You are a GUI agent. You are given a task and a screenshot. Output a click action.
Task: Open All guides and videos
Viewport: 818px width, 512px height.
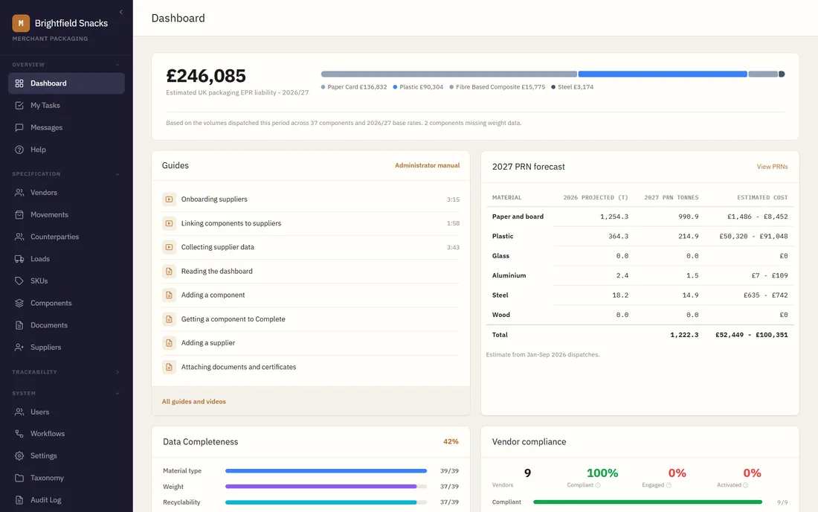193,402
